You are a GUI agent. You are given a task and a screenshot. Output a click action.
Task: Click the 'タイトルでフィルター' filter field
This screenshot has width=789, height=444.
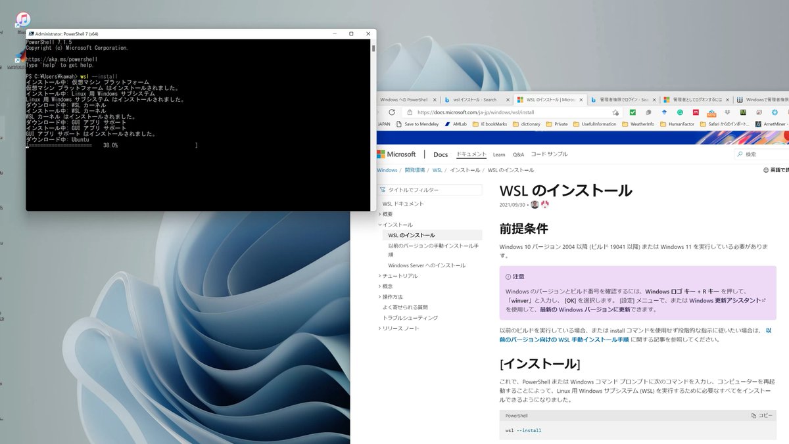pyautogui.click(x=429, y=190)
